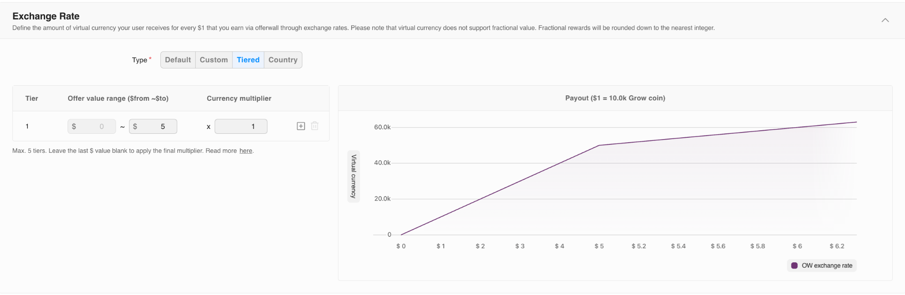Click the $ 6.2 x-axis tick label

coord(837,246)
